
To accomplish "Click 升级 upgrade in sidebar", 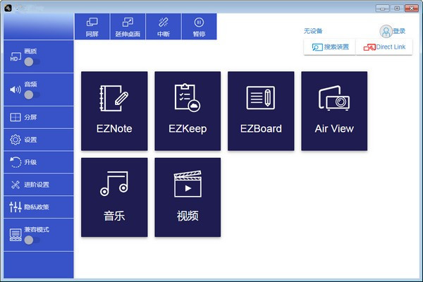I will point(38,162).
